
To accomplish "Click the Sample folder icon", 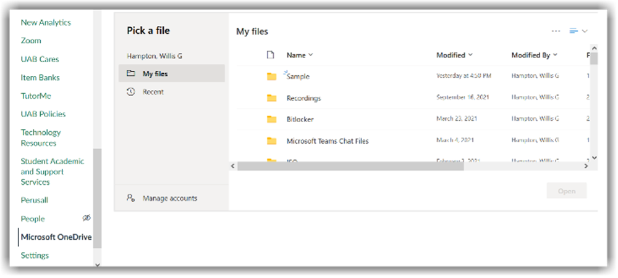I will tap(271, 76).
